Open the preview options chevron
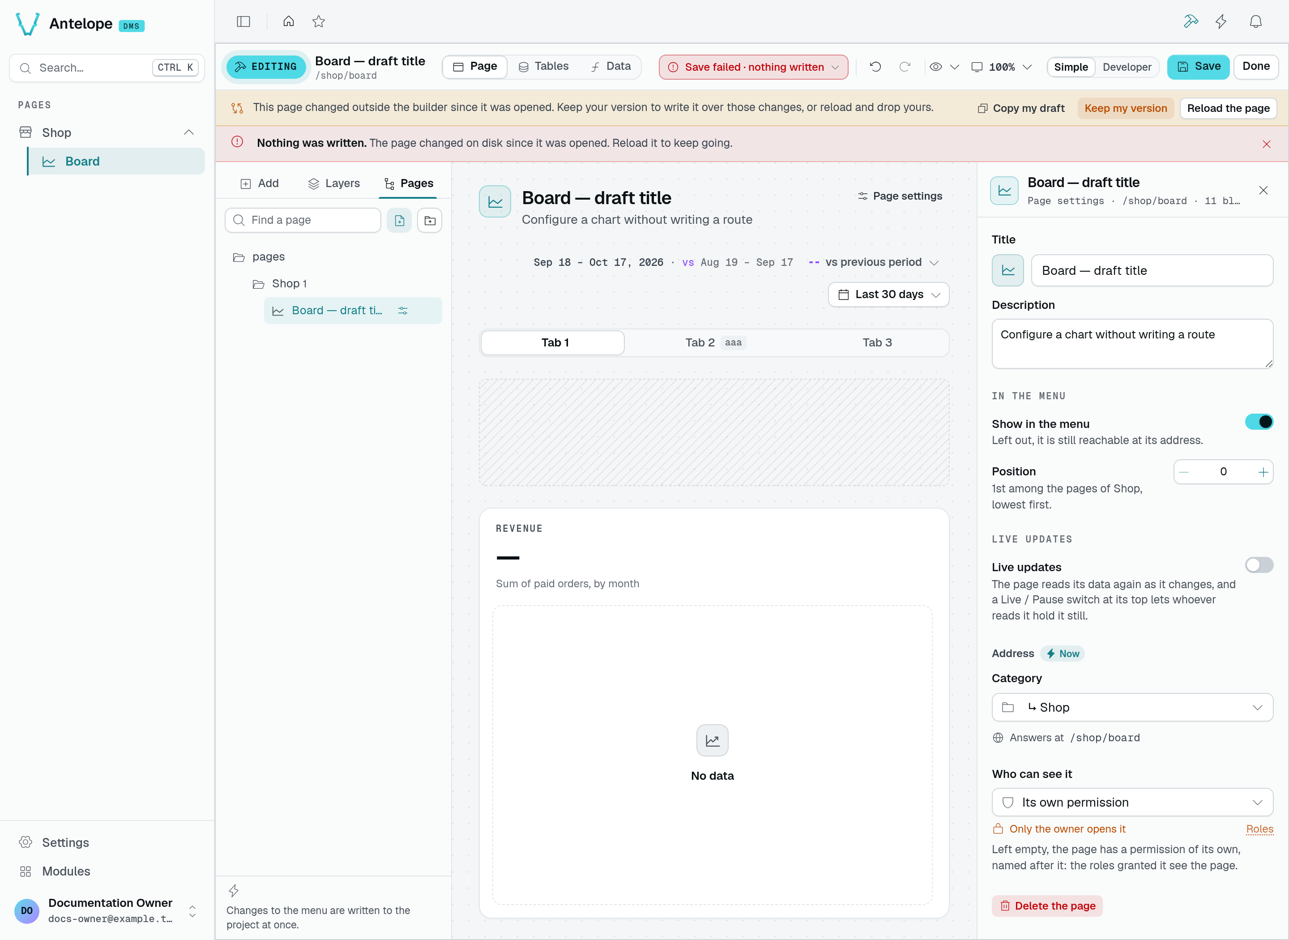The image size is (1289, 940). click(955, 67)
